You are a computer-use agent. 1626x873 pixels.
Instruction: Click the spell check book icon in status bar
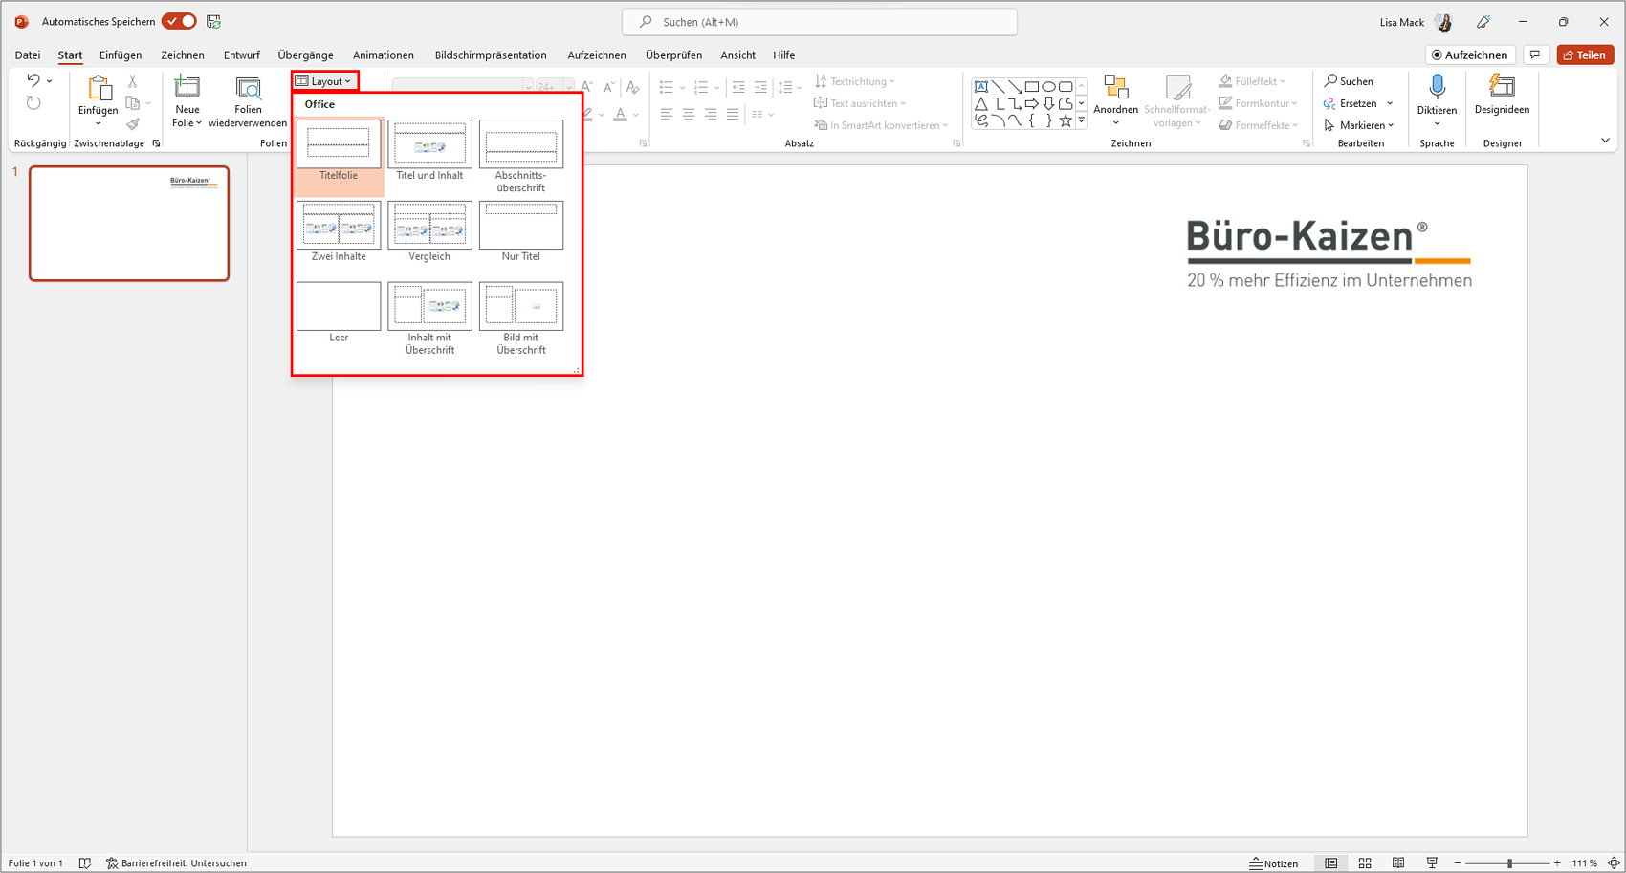85,862
